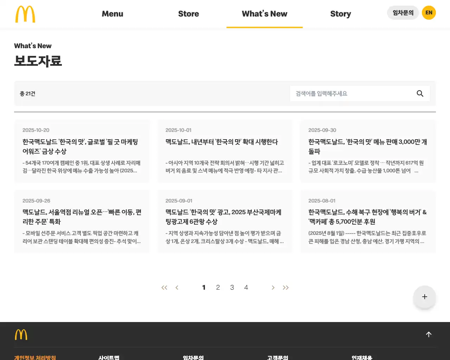The width and height of the screenshot is (450, 360).
Task: Click the 총 21건 result count text
Action: point(27,94)
